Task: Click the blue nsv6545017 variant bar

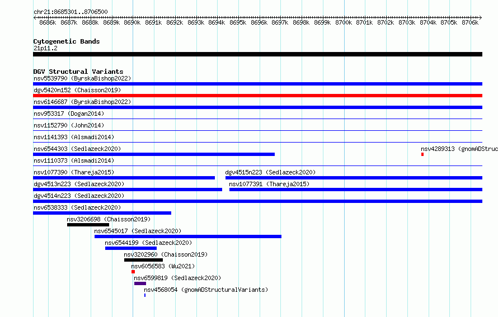Action: click(x=187, y=236)
